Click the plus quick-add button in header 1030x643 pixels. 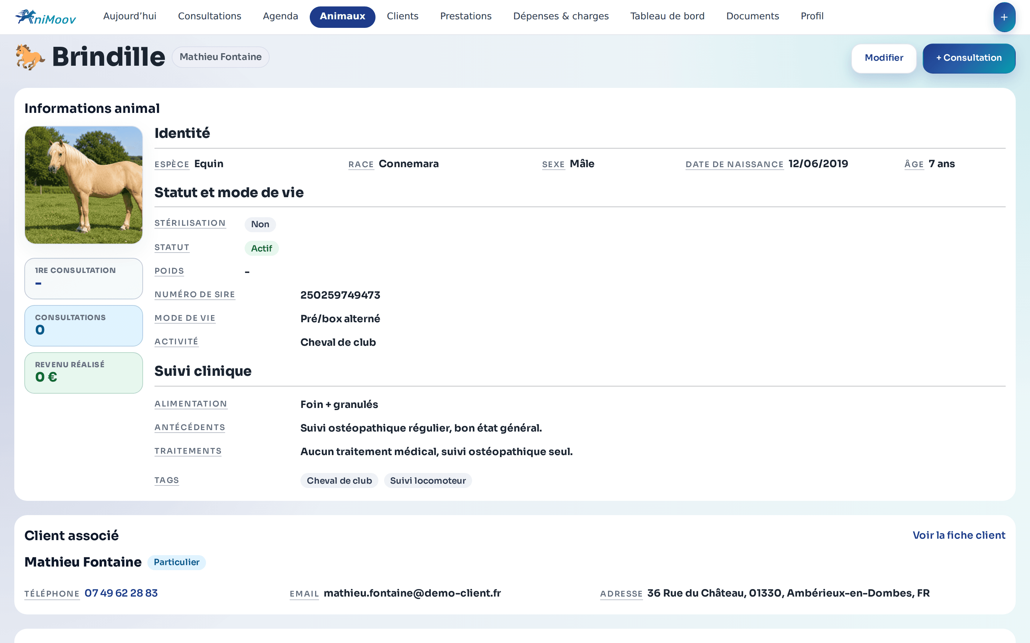(1004, 17)
